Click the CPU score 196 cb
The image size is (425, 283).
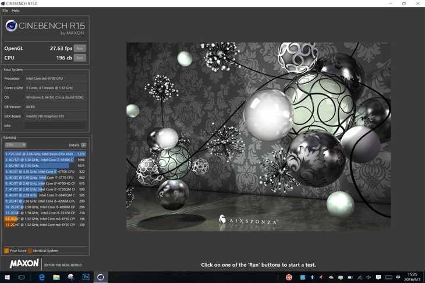[64, 58]
